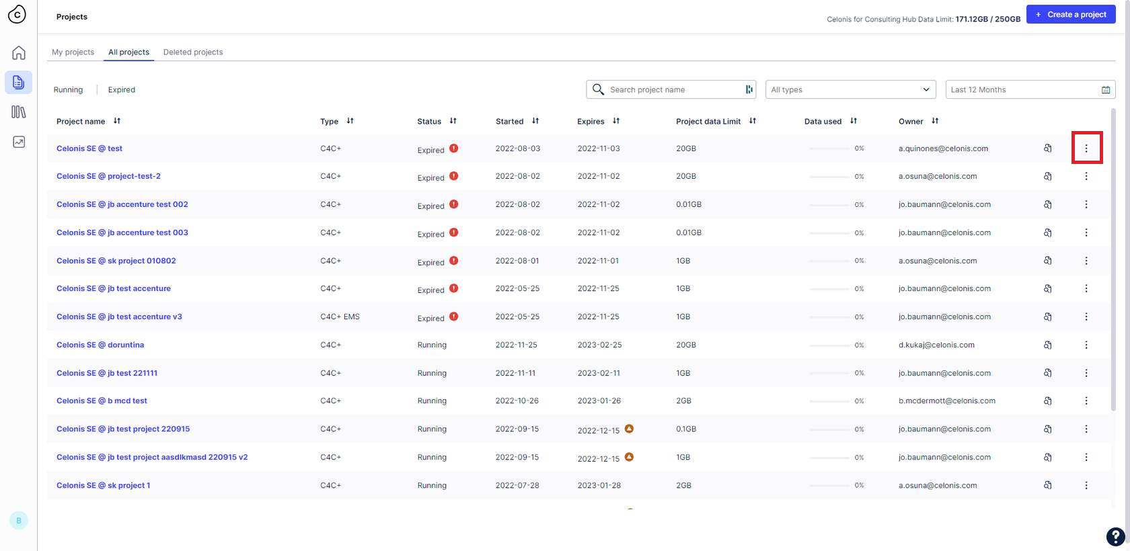The image size is (1130, 551).
Task: Open the Projects document icon in sidebar
Action: pyautogui.click(x=19, y=82)
